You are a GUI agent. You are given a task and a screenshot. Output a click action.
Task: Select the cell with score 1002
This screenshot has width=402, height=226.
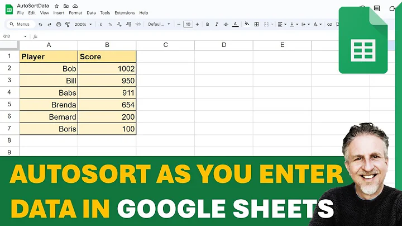coord(107,69)
